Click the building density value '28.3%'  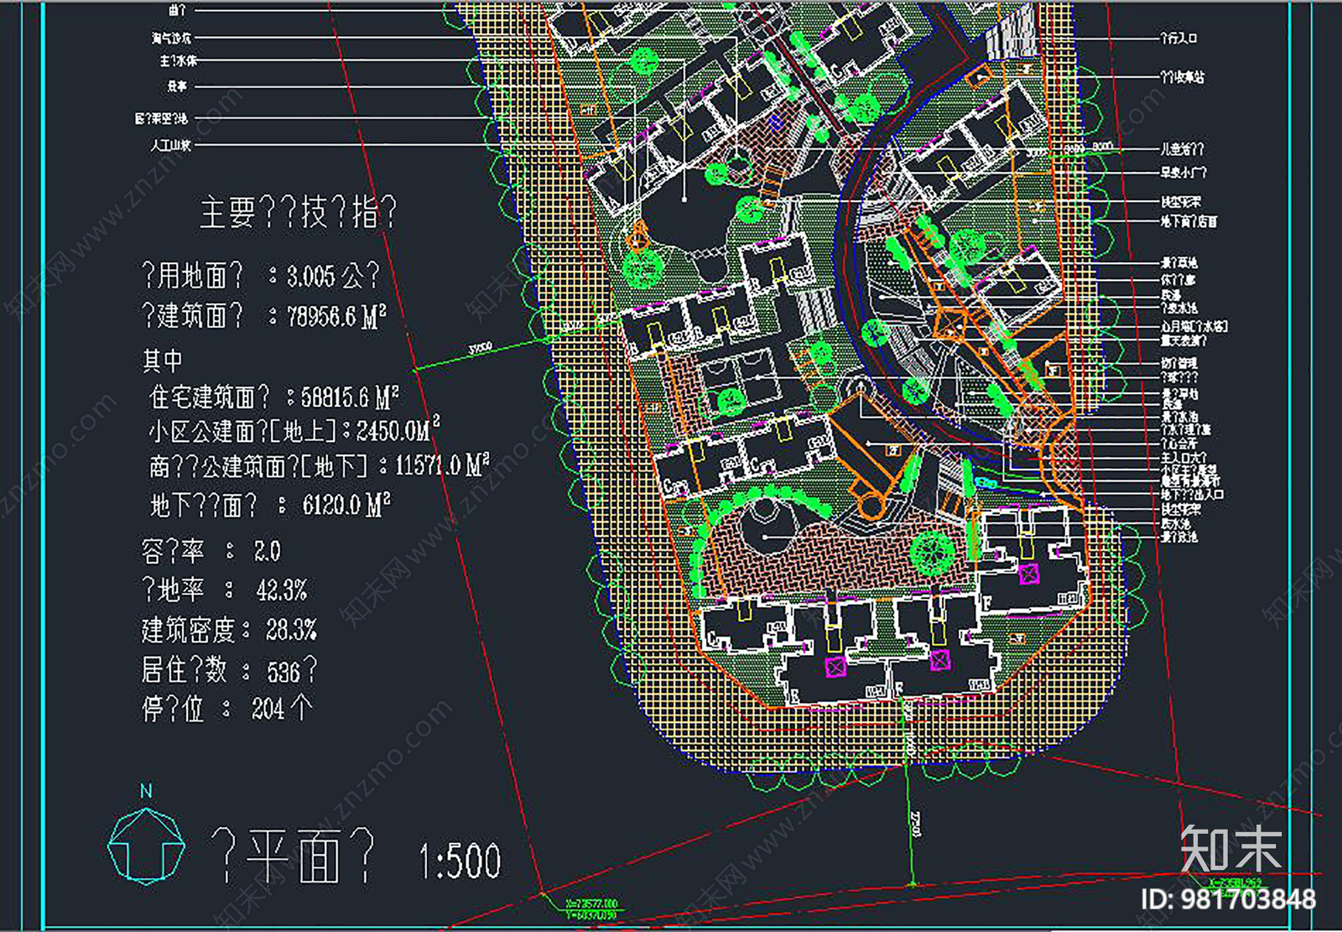291,630
